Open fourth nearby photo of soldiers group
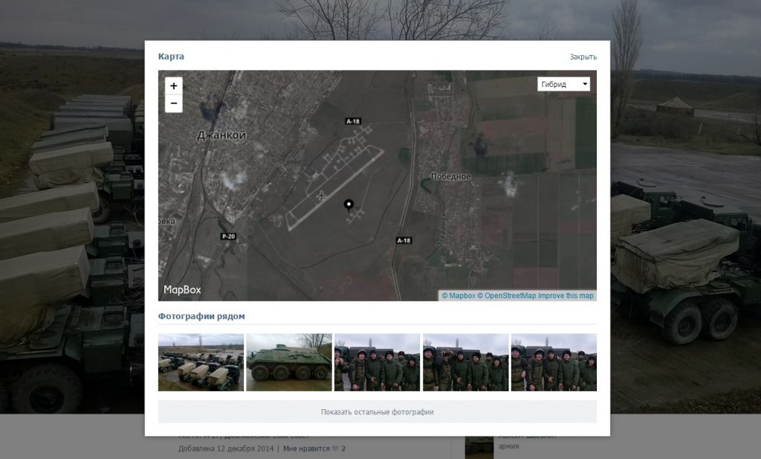Screen dimensions: 761x459 tap(466, 362)
